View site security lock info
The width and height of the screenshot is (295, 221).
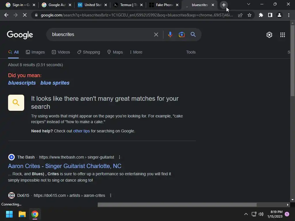coord(36,15)
